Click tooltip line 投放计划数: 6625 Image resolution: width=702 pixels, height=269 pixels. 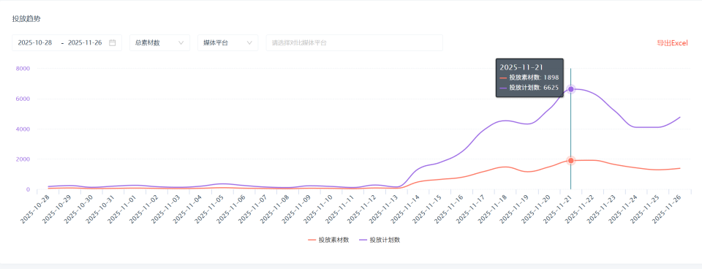coord(529,88)
